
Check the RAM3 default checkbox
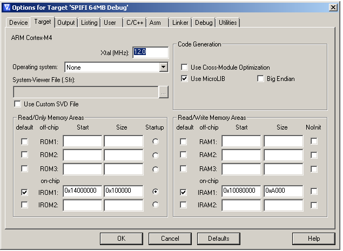pos(183,168)
